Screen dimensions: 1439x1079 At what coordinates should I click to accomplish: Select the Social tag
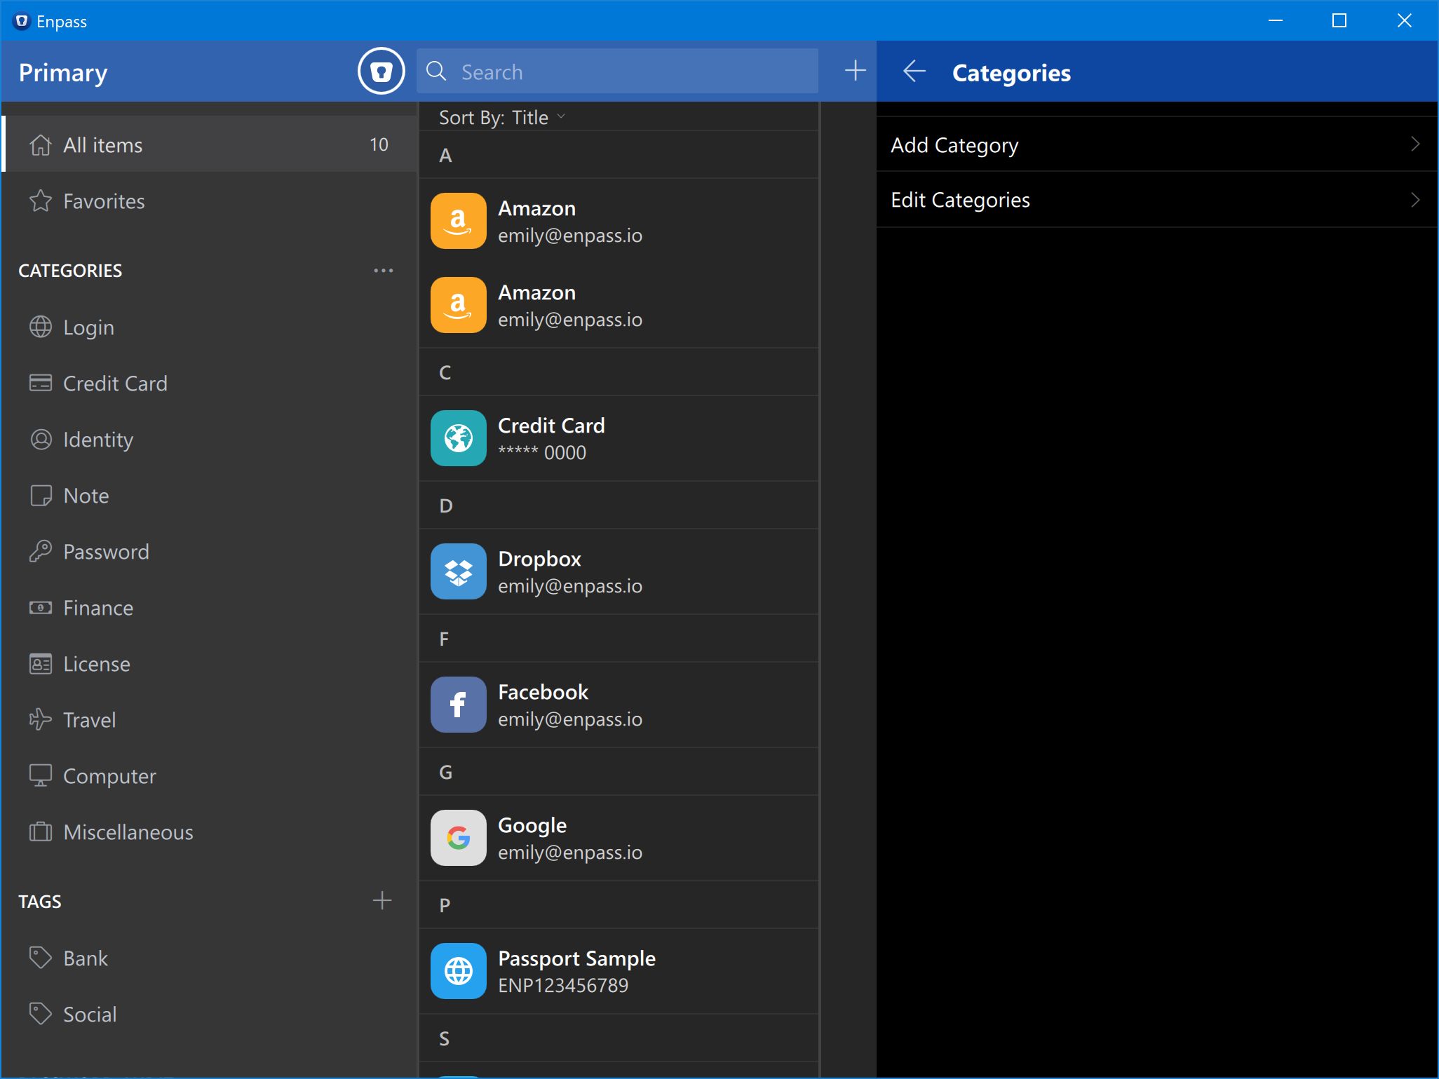click(210, 1014)
